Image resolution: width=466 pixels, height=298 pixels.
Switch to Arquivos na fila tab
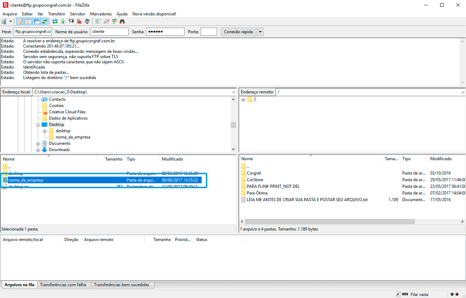[x=20, y=285]
